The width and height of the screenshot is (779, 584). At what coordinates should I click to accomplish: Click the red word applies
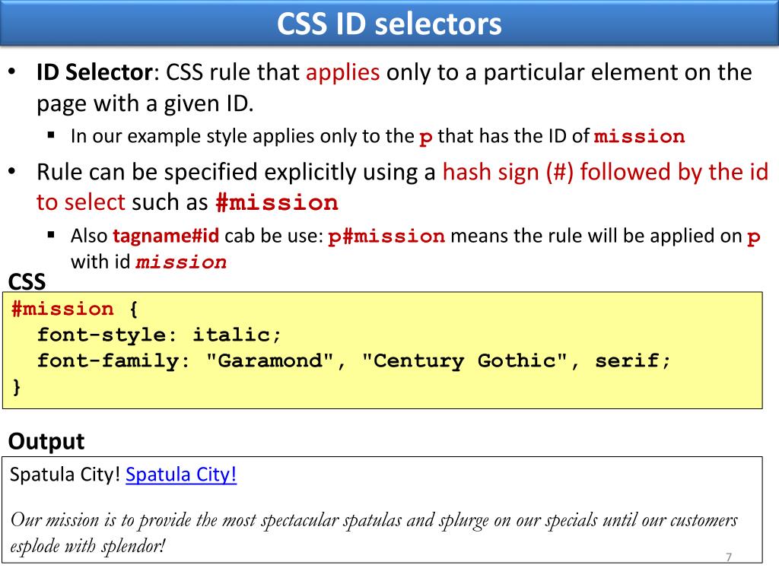pyautogui.click(x=343, y=73)
